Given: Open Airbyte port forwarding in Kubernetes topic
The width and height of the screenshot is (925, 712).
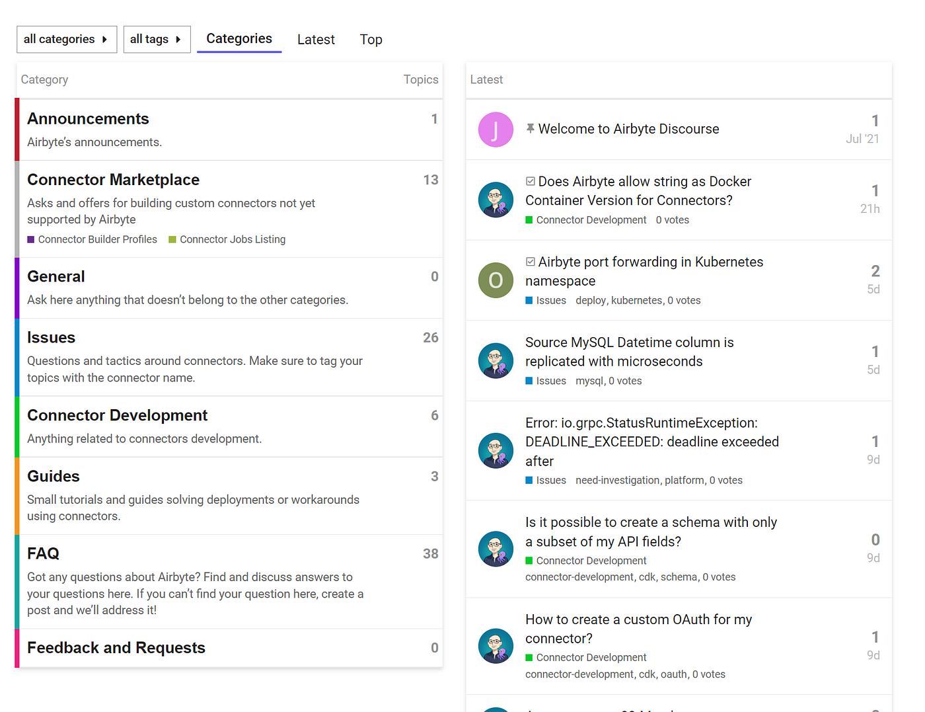Looking at the screenshot, I should coord(644,271).
